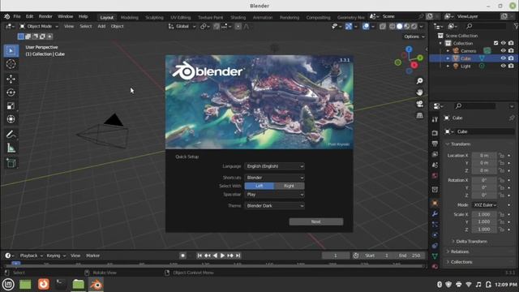Open rotation Mode XYZ Euler dropdown

coord(485,205)
